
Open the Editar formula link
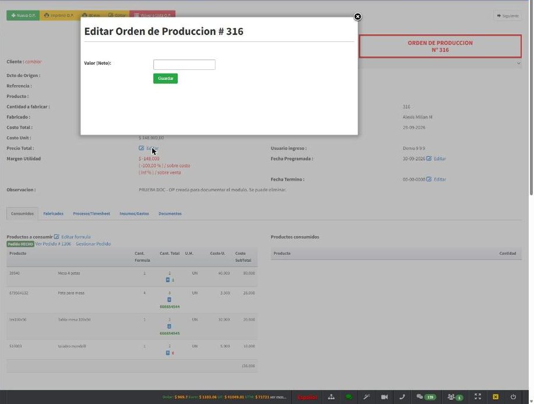(76, 237)
